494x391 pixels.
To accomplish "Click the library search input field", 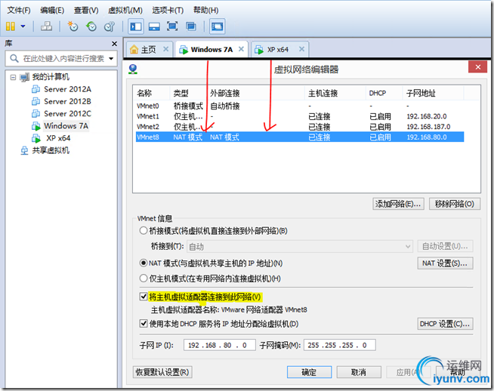I will coord(63,59).
